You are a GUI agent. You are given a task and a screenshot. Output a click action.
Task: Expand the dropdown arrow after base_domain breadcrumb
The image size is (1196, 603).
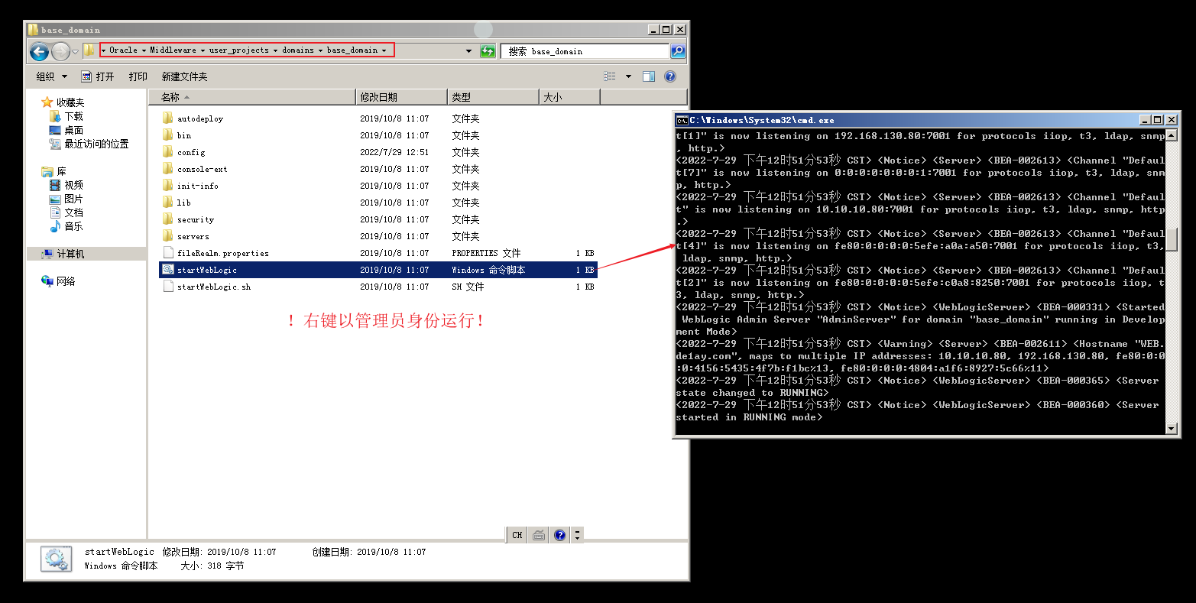coord(384,50)
